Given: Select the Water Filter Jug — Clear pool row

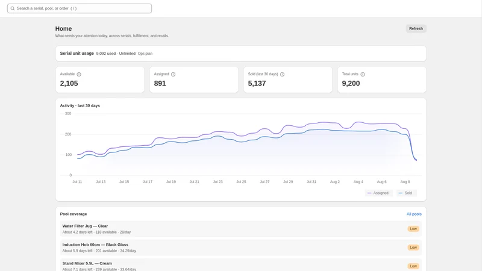Looking at the screenshot, I should coord(241,229).
